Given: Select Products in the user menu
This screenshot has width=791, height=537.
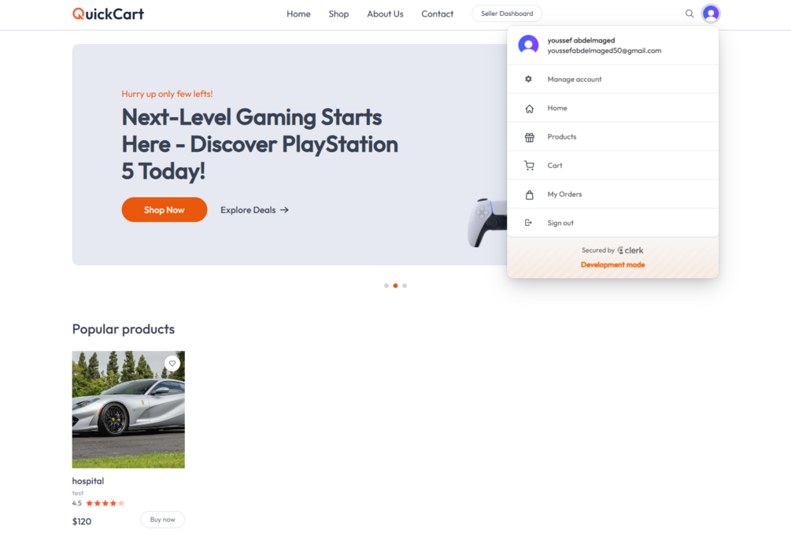Looking at the screenshot, I should (612, 137).
